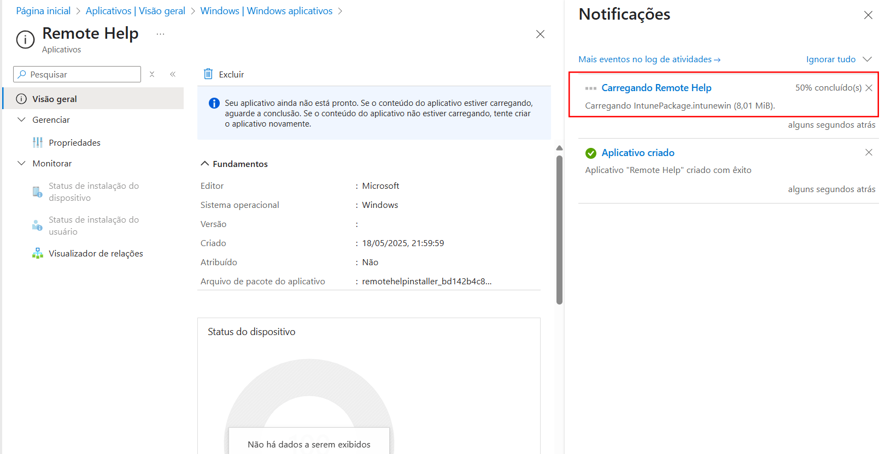Viewport: 885px width, 454px height.
Task: Collapse the Fundamentos section
Action: (x=205, y=164)
